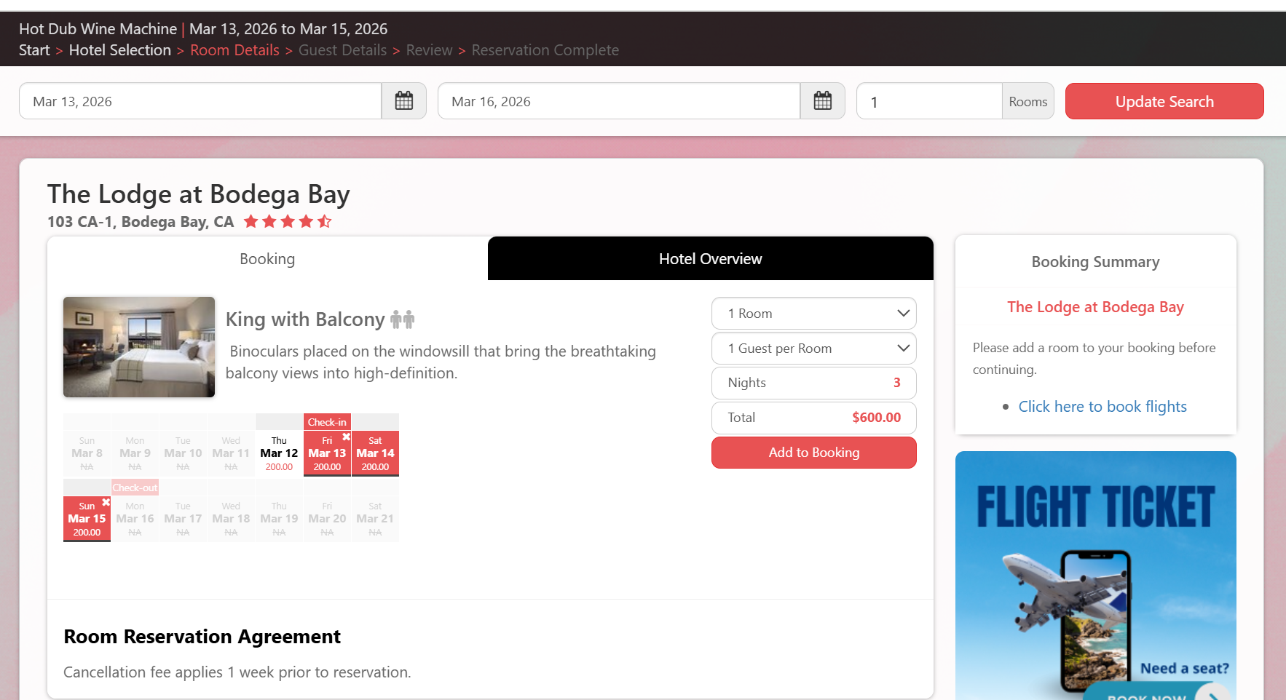This screenshot has height=700, width=1286.
Task: Expand the 1 Guest per Room dropdown
Action: coord(814,349)
